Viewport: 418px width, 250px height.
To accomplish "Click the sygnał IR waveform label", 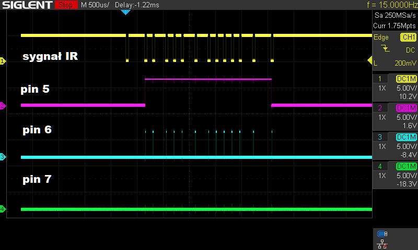I will [50, 56].
